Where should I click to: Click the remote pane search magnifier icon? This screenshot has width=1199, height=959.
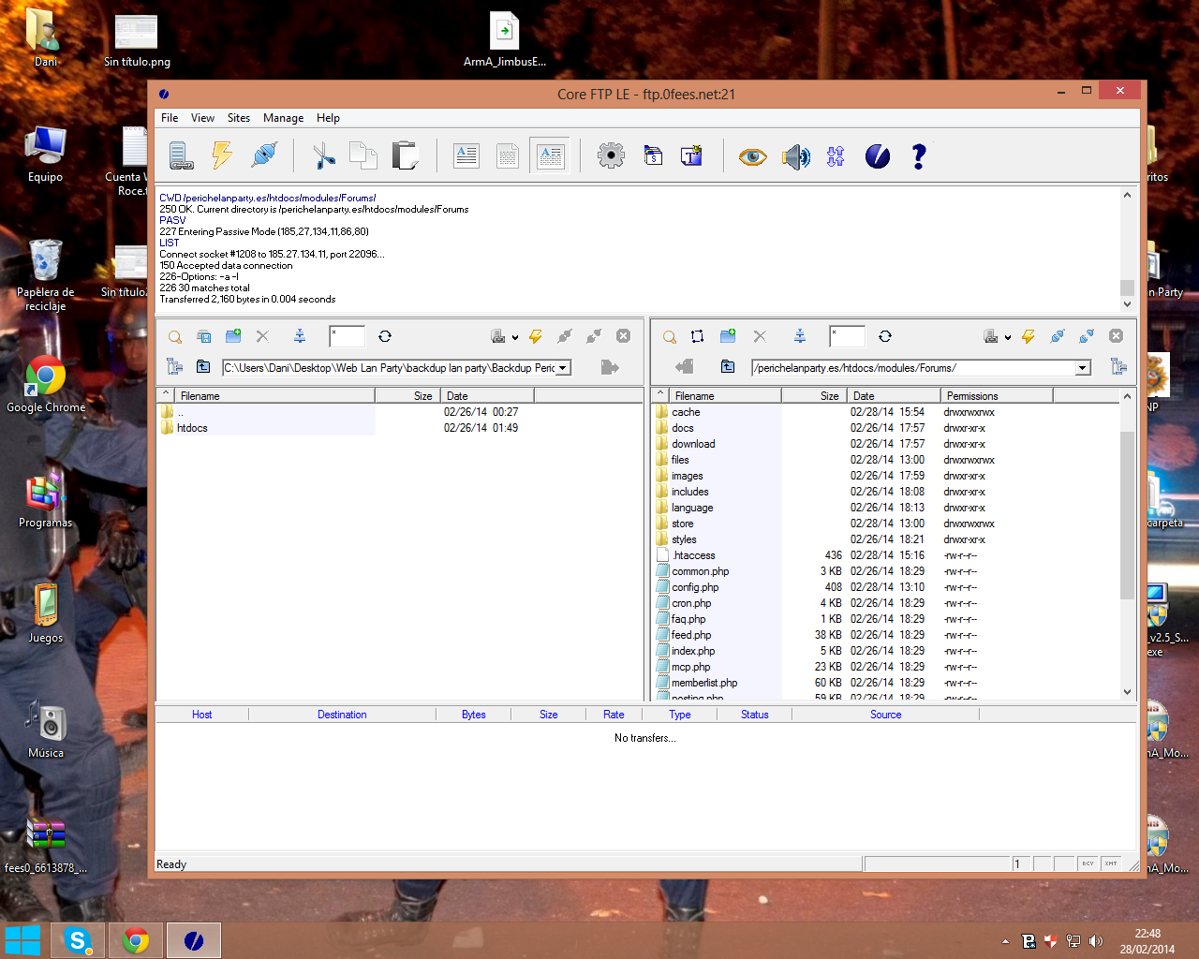pos(669,336)
